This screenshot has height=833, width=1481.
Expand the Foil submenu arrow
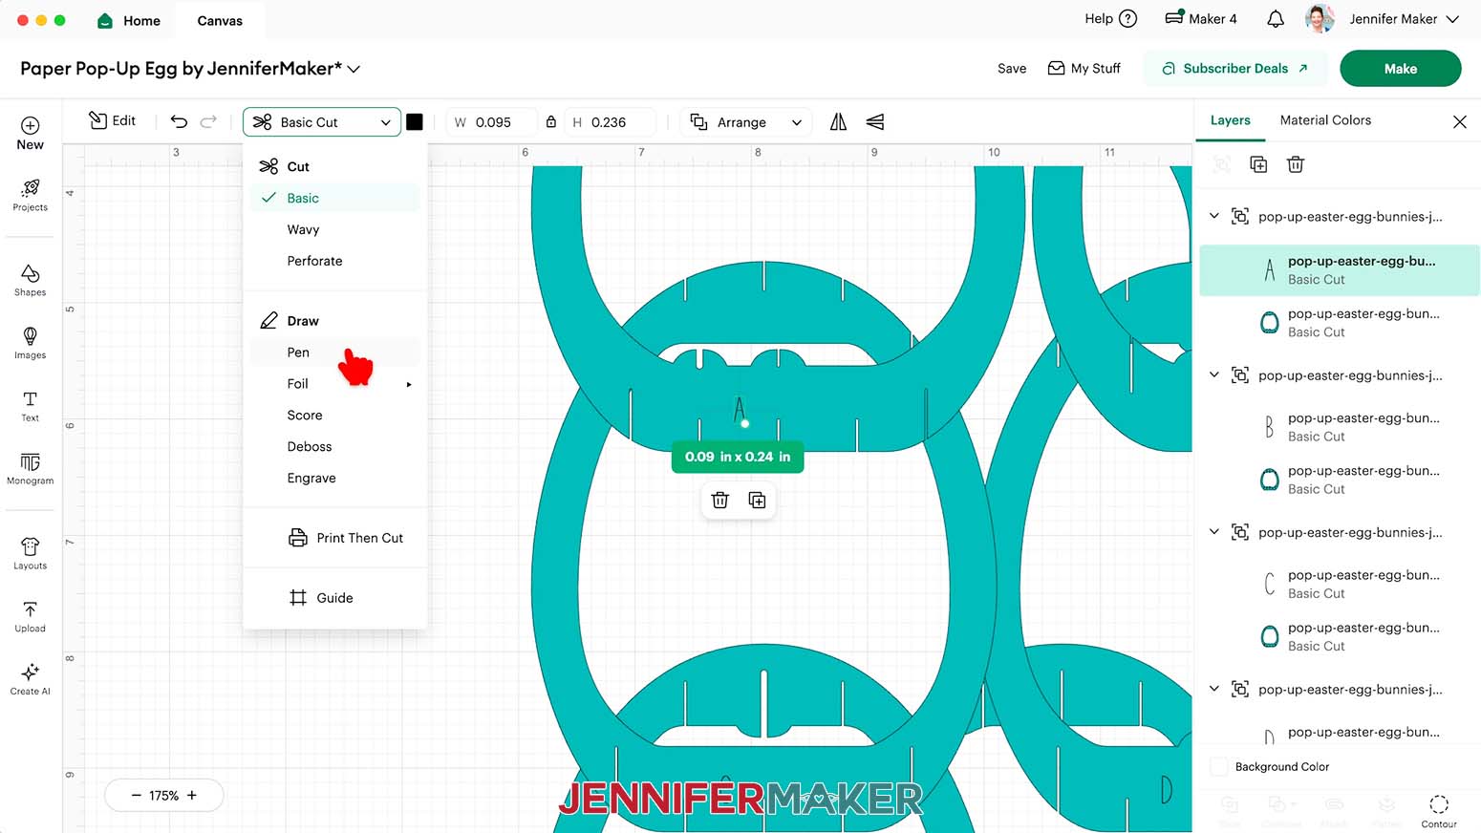click(409, 384)
